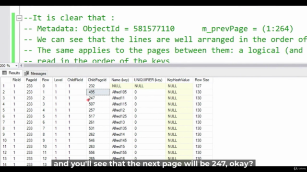
Task: Select the Row column header
Action: pyautogui.click(x=46, y=80)
